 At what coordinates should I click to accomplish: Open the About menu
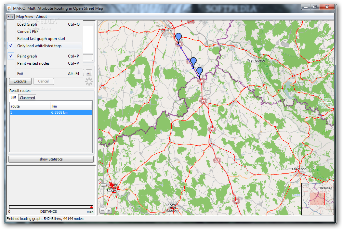pyautogui.click(x=41, y=17)
